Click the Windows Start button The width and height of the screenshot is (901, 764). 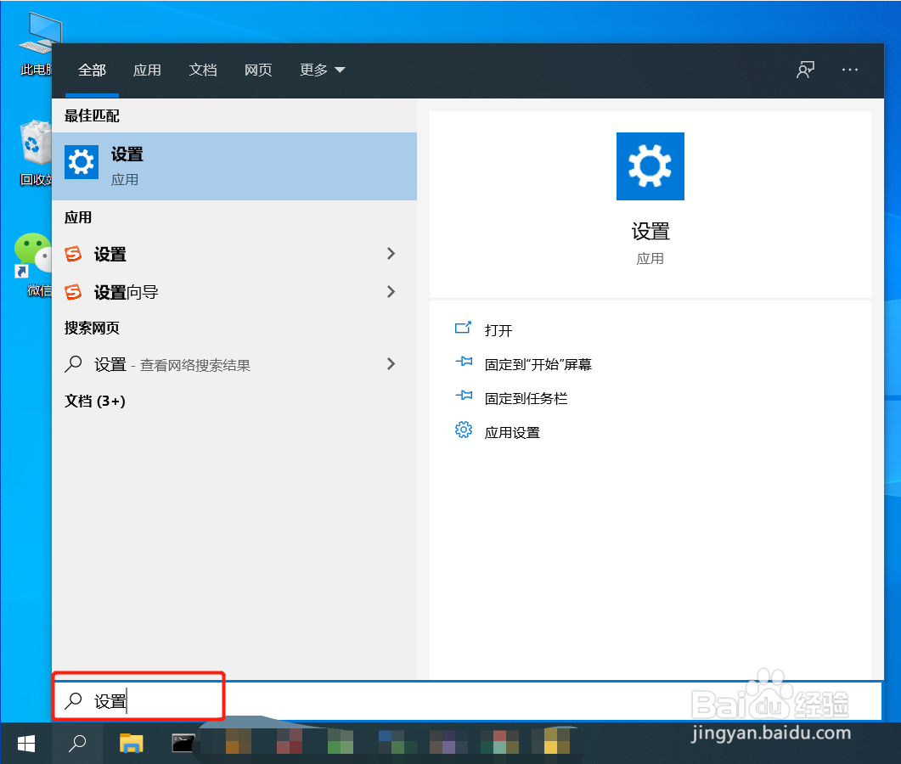point(25,743)
